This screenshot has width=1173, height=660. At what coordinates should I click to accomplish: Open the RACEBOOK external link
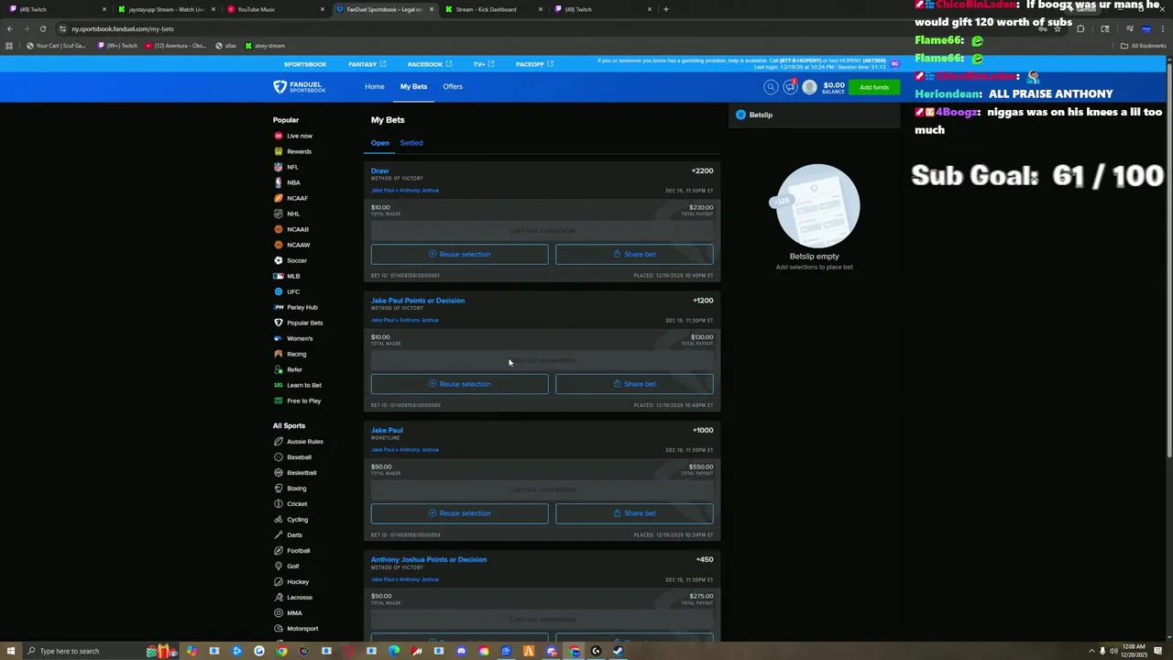tap(430, 64)
